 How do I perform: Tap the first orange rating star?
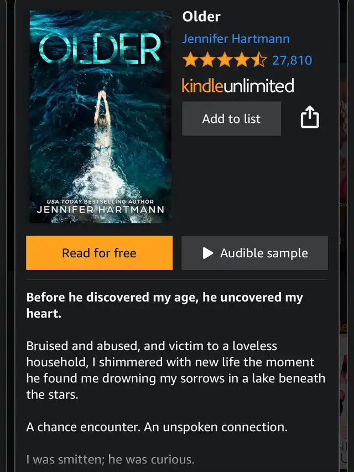pyautogui.click(x=190, y=60)
